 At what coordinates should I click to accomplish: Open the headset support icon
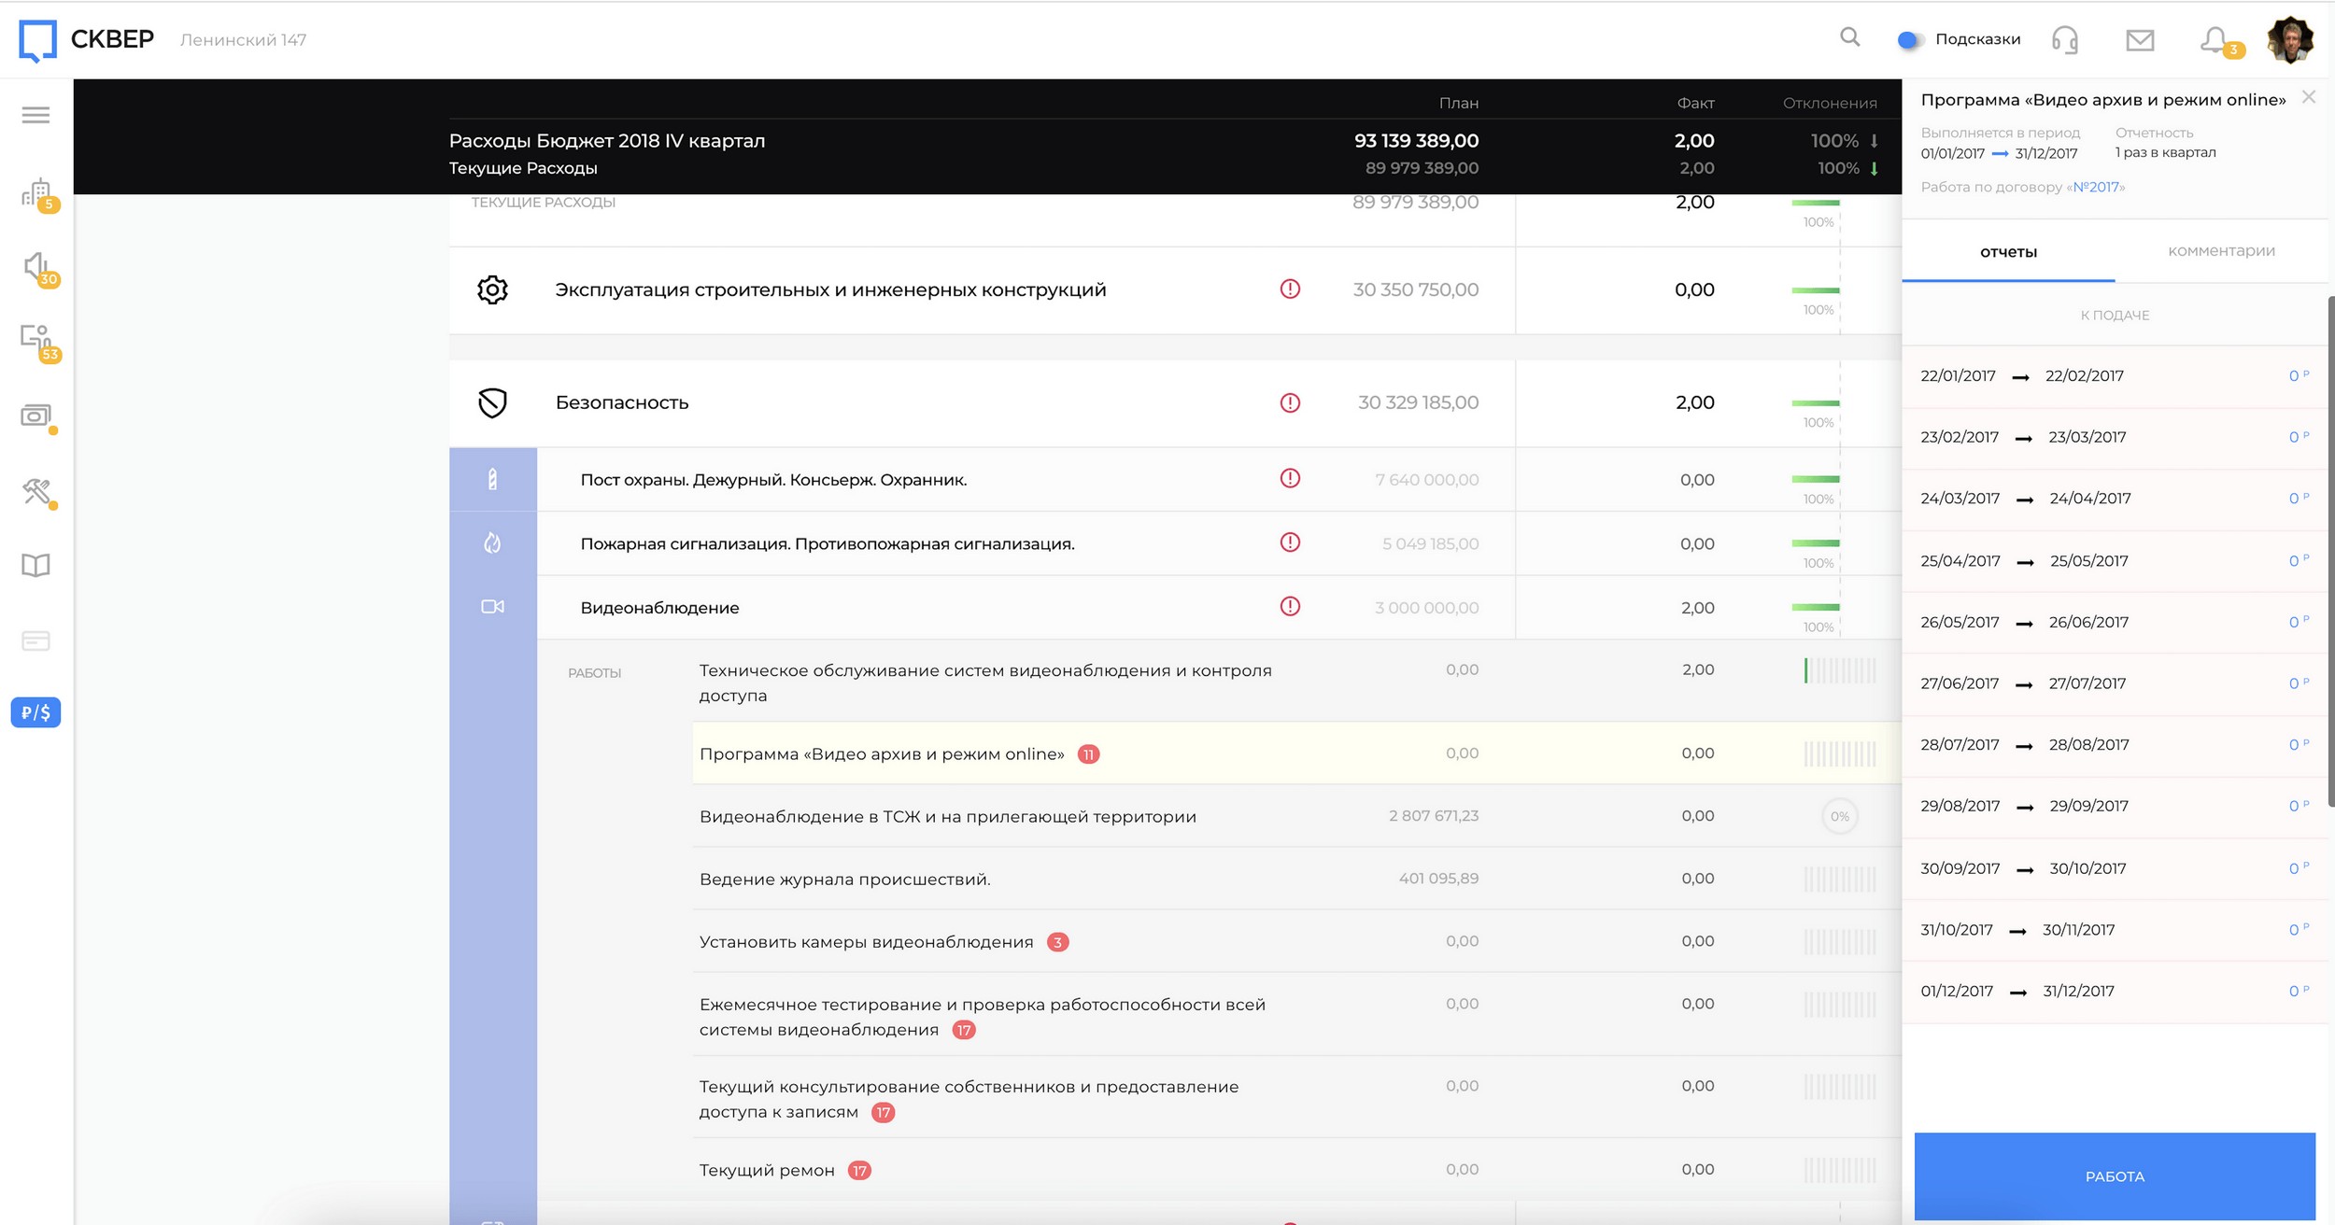2064,39
